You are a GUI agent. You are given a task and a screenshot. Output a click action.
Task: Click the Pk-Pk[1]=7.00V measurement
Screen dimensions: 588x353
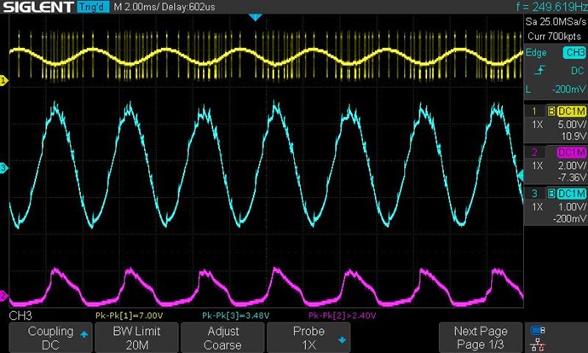click(x=130, y=315)
